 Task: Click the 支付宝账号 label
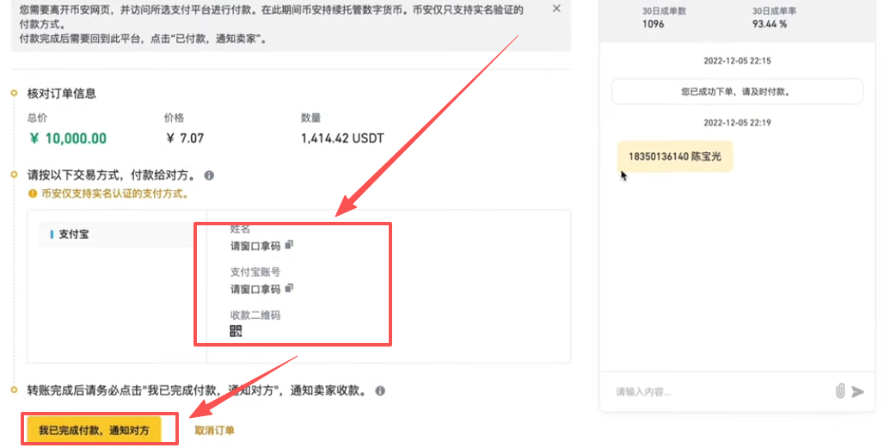(x=255, y=272)
